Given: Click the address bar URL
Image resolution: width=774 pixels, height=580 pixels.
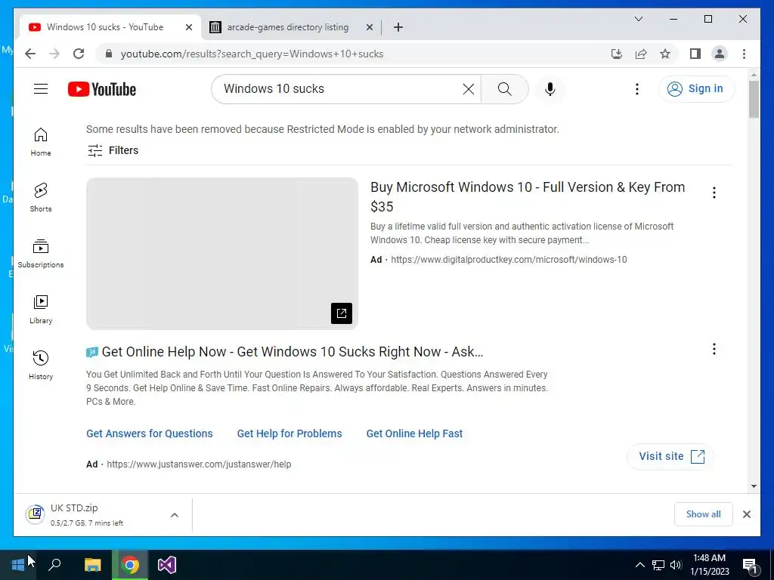Looking at the screenshot, I should pos(252,54).
